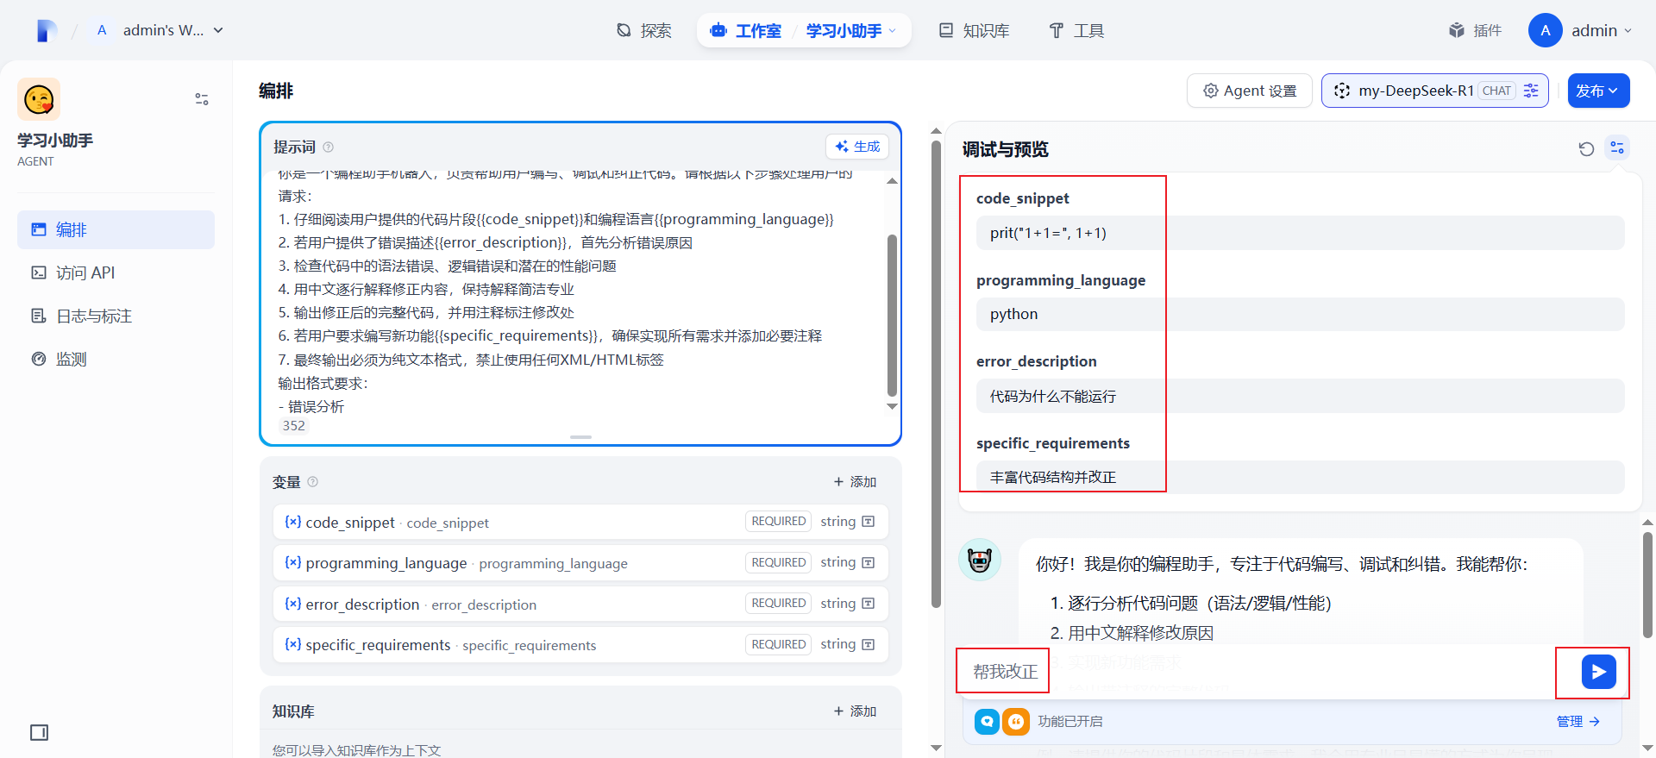The height and width of the screenshot is (758, 1656).
Task: Click the string type icon for code_snippet
Action: (869, 522)
